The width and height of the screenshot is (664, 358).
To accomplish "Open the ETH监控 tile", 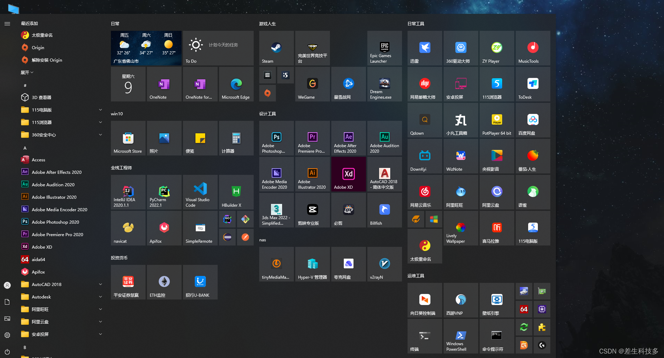I will (x=164, y=282).
